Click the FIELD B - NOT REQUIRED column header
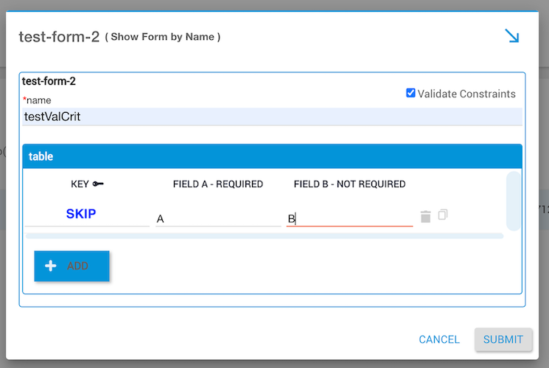 (349, 184)
